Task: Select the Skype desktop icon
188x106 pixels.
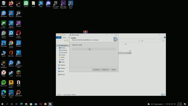Action: pos(41,4)
